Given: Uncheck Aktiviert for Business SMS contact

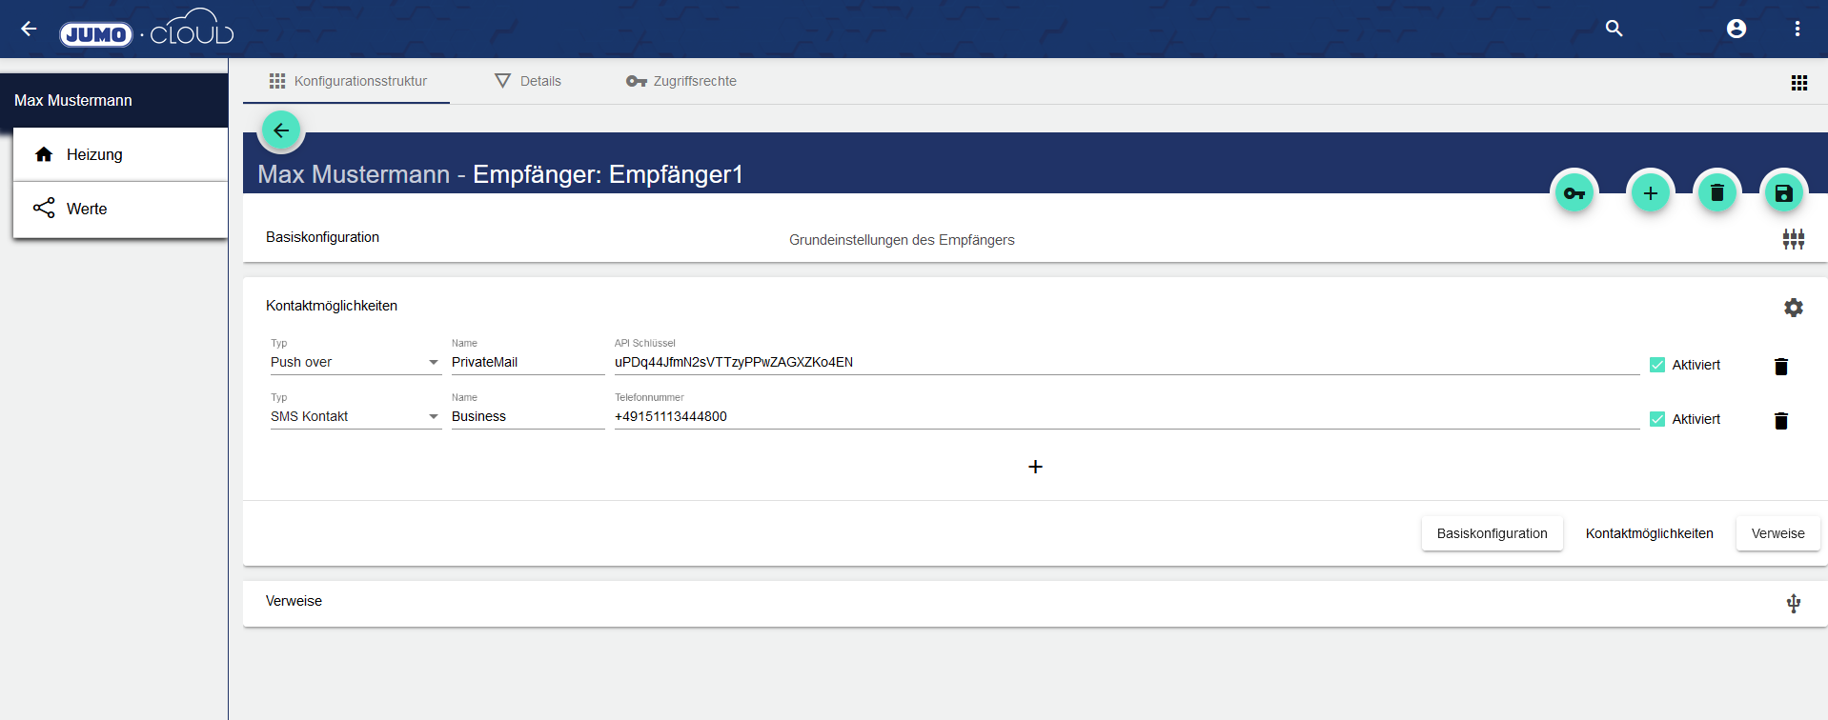Looking at the screenshot, I should tap(1657, 419).
